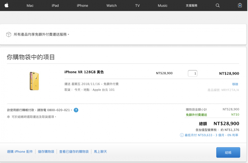Open the iPhone menu

point(82,6)
